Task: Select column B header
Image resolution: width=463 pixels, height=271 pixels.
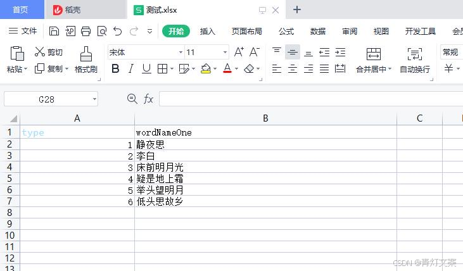Action: (265, 118)
